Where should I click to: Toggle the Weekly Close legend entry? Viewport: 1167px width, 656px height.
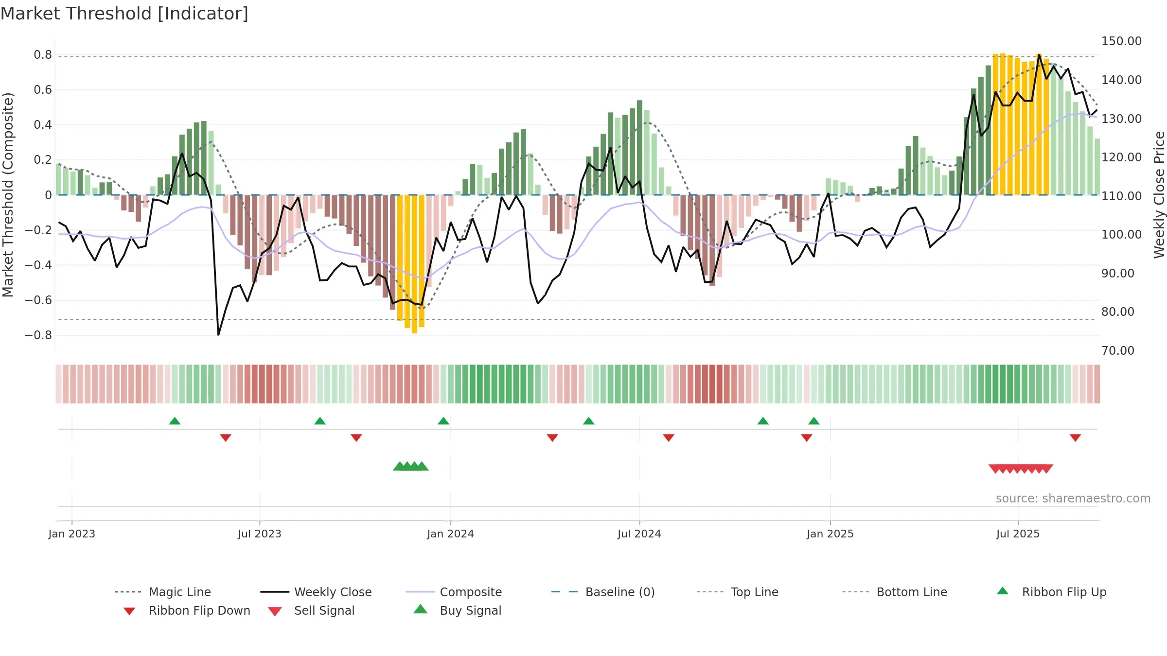[x=316, y=592]
